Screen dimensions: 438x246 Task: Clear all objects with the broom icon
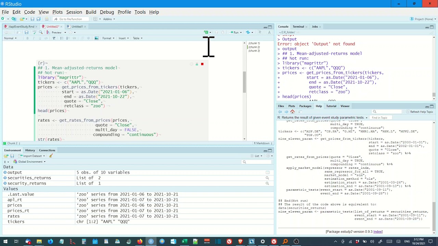pyautogui.click(x=51, y=156)
